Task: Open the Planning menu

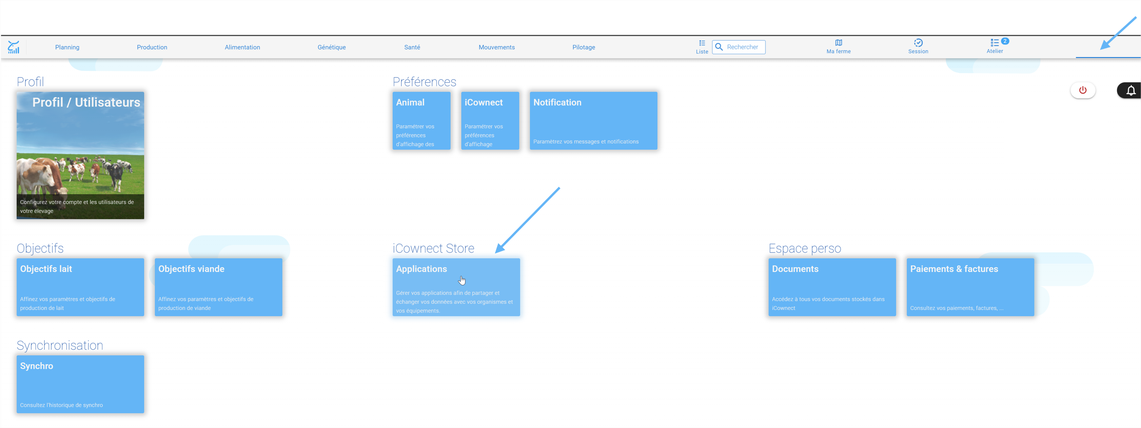Action: pos(67,48)
